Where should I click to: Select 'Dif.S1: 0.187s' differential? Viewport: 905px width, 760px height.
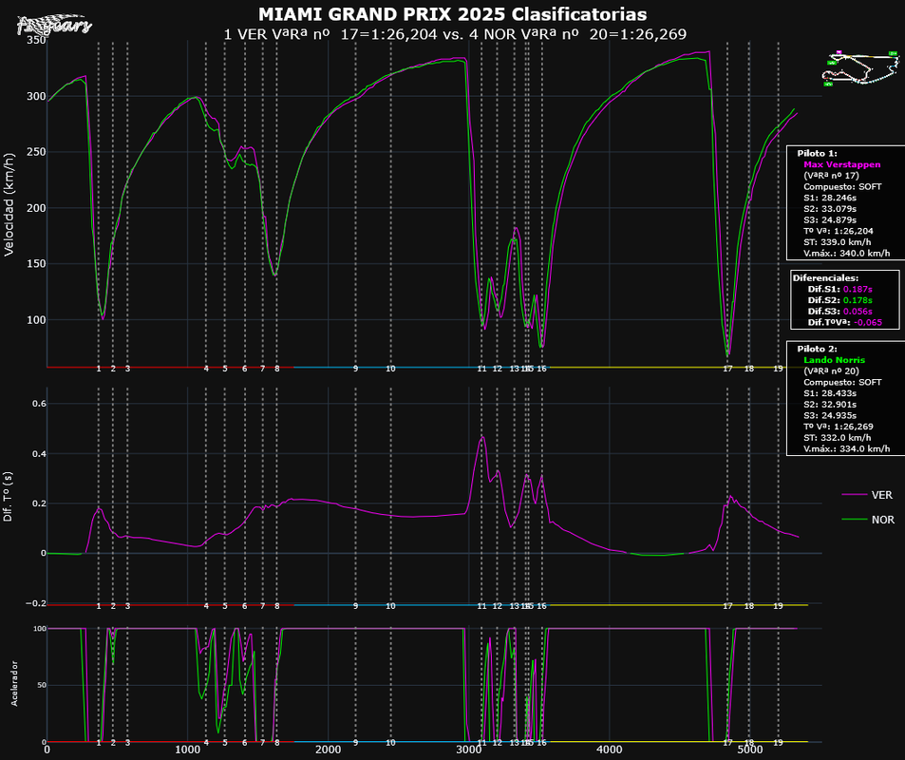coord(839,290)
